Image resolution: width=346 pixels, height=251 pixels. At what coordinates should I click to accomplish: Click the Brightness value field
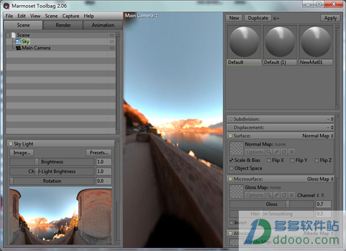coord(104,162)
